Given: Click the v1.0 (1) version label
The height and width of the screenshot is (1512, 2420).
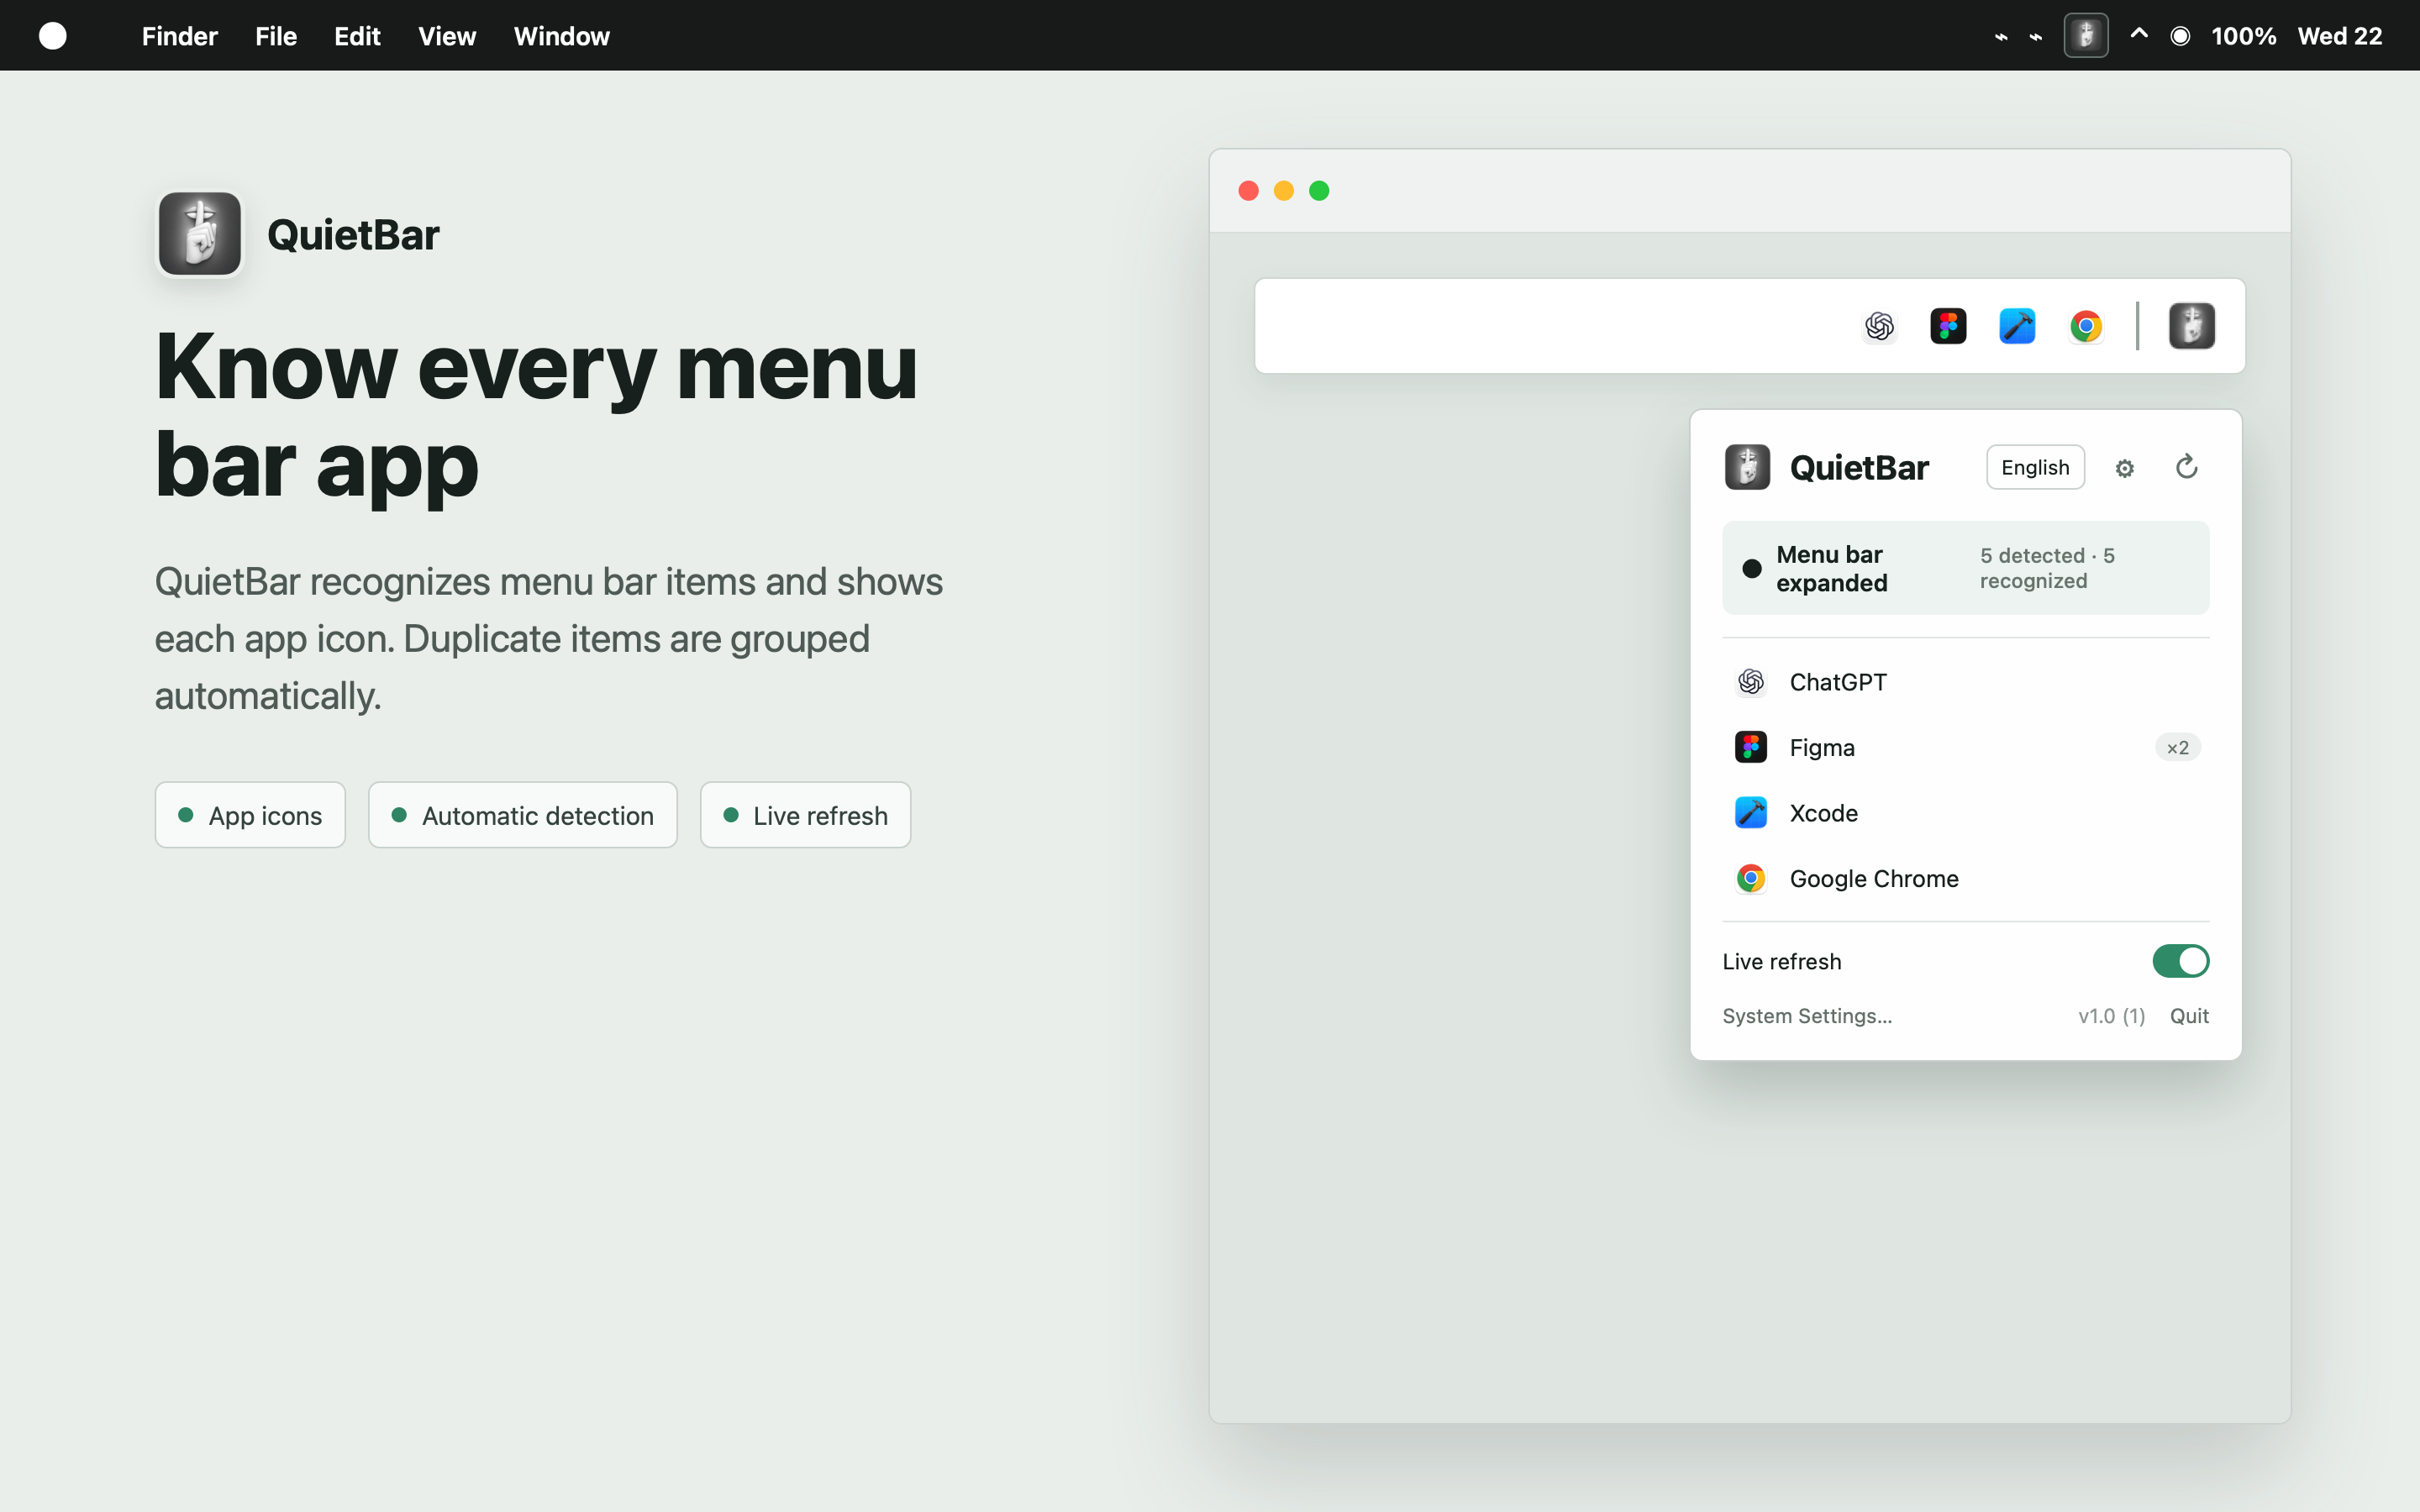Looking at the screenshot, I should coord(2111,1016).
